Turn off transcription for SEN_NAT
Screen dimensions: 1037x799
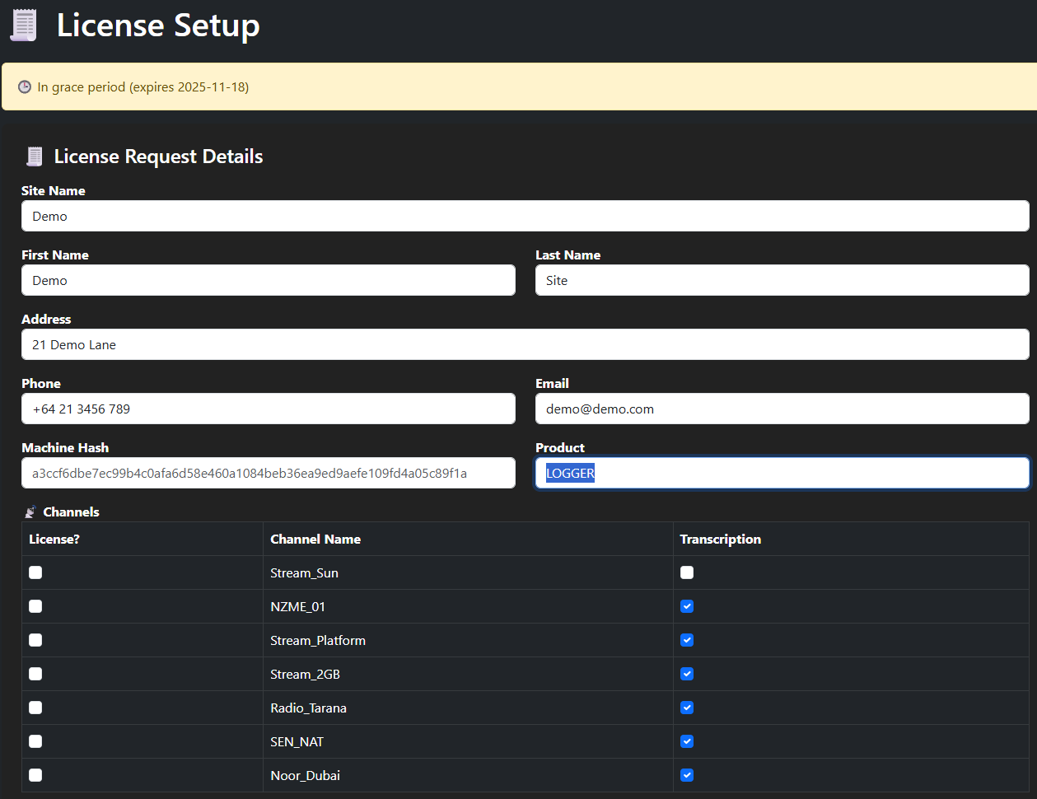(687, 741)
